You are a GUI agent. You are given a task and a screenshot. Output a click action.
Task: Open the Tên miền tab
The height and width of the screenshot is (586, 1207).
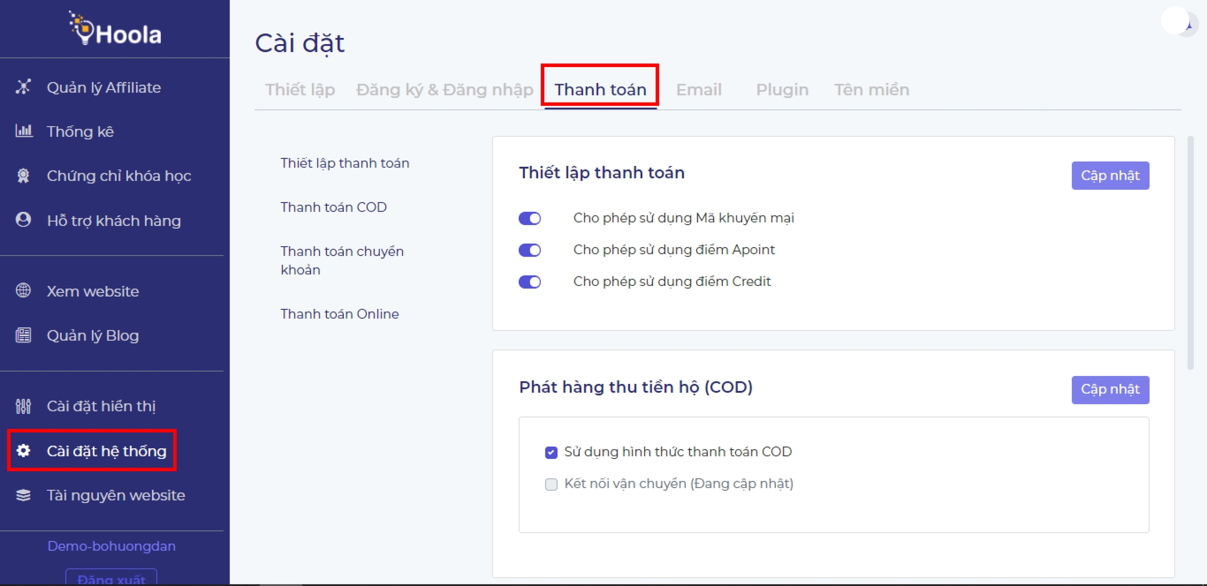pyautogui.click(x=871, y=90)
